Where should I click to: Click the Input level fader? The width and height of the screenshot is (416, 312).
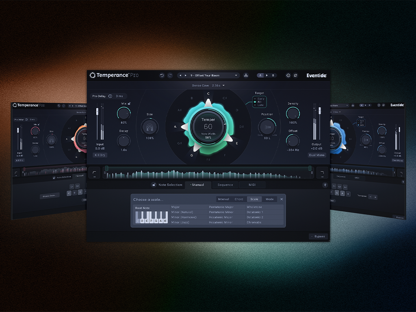97,111
